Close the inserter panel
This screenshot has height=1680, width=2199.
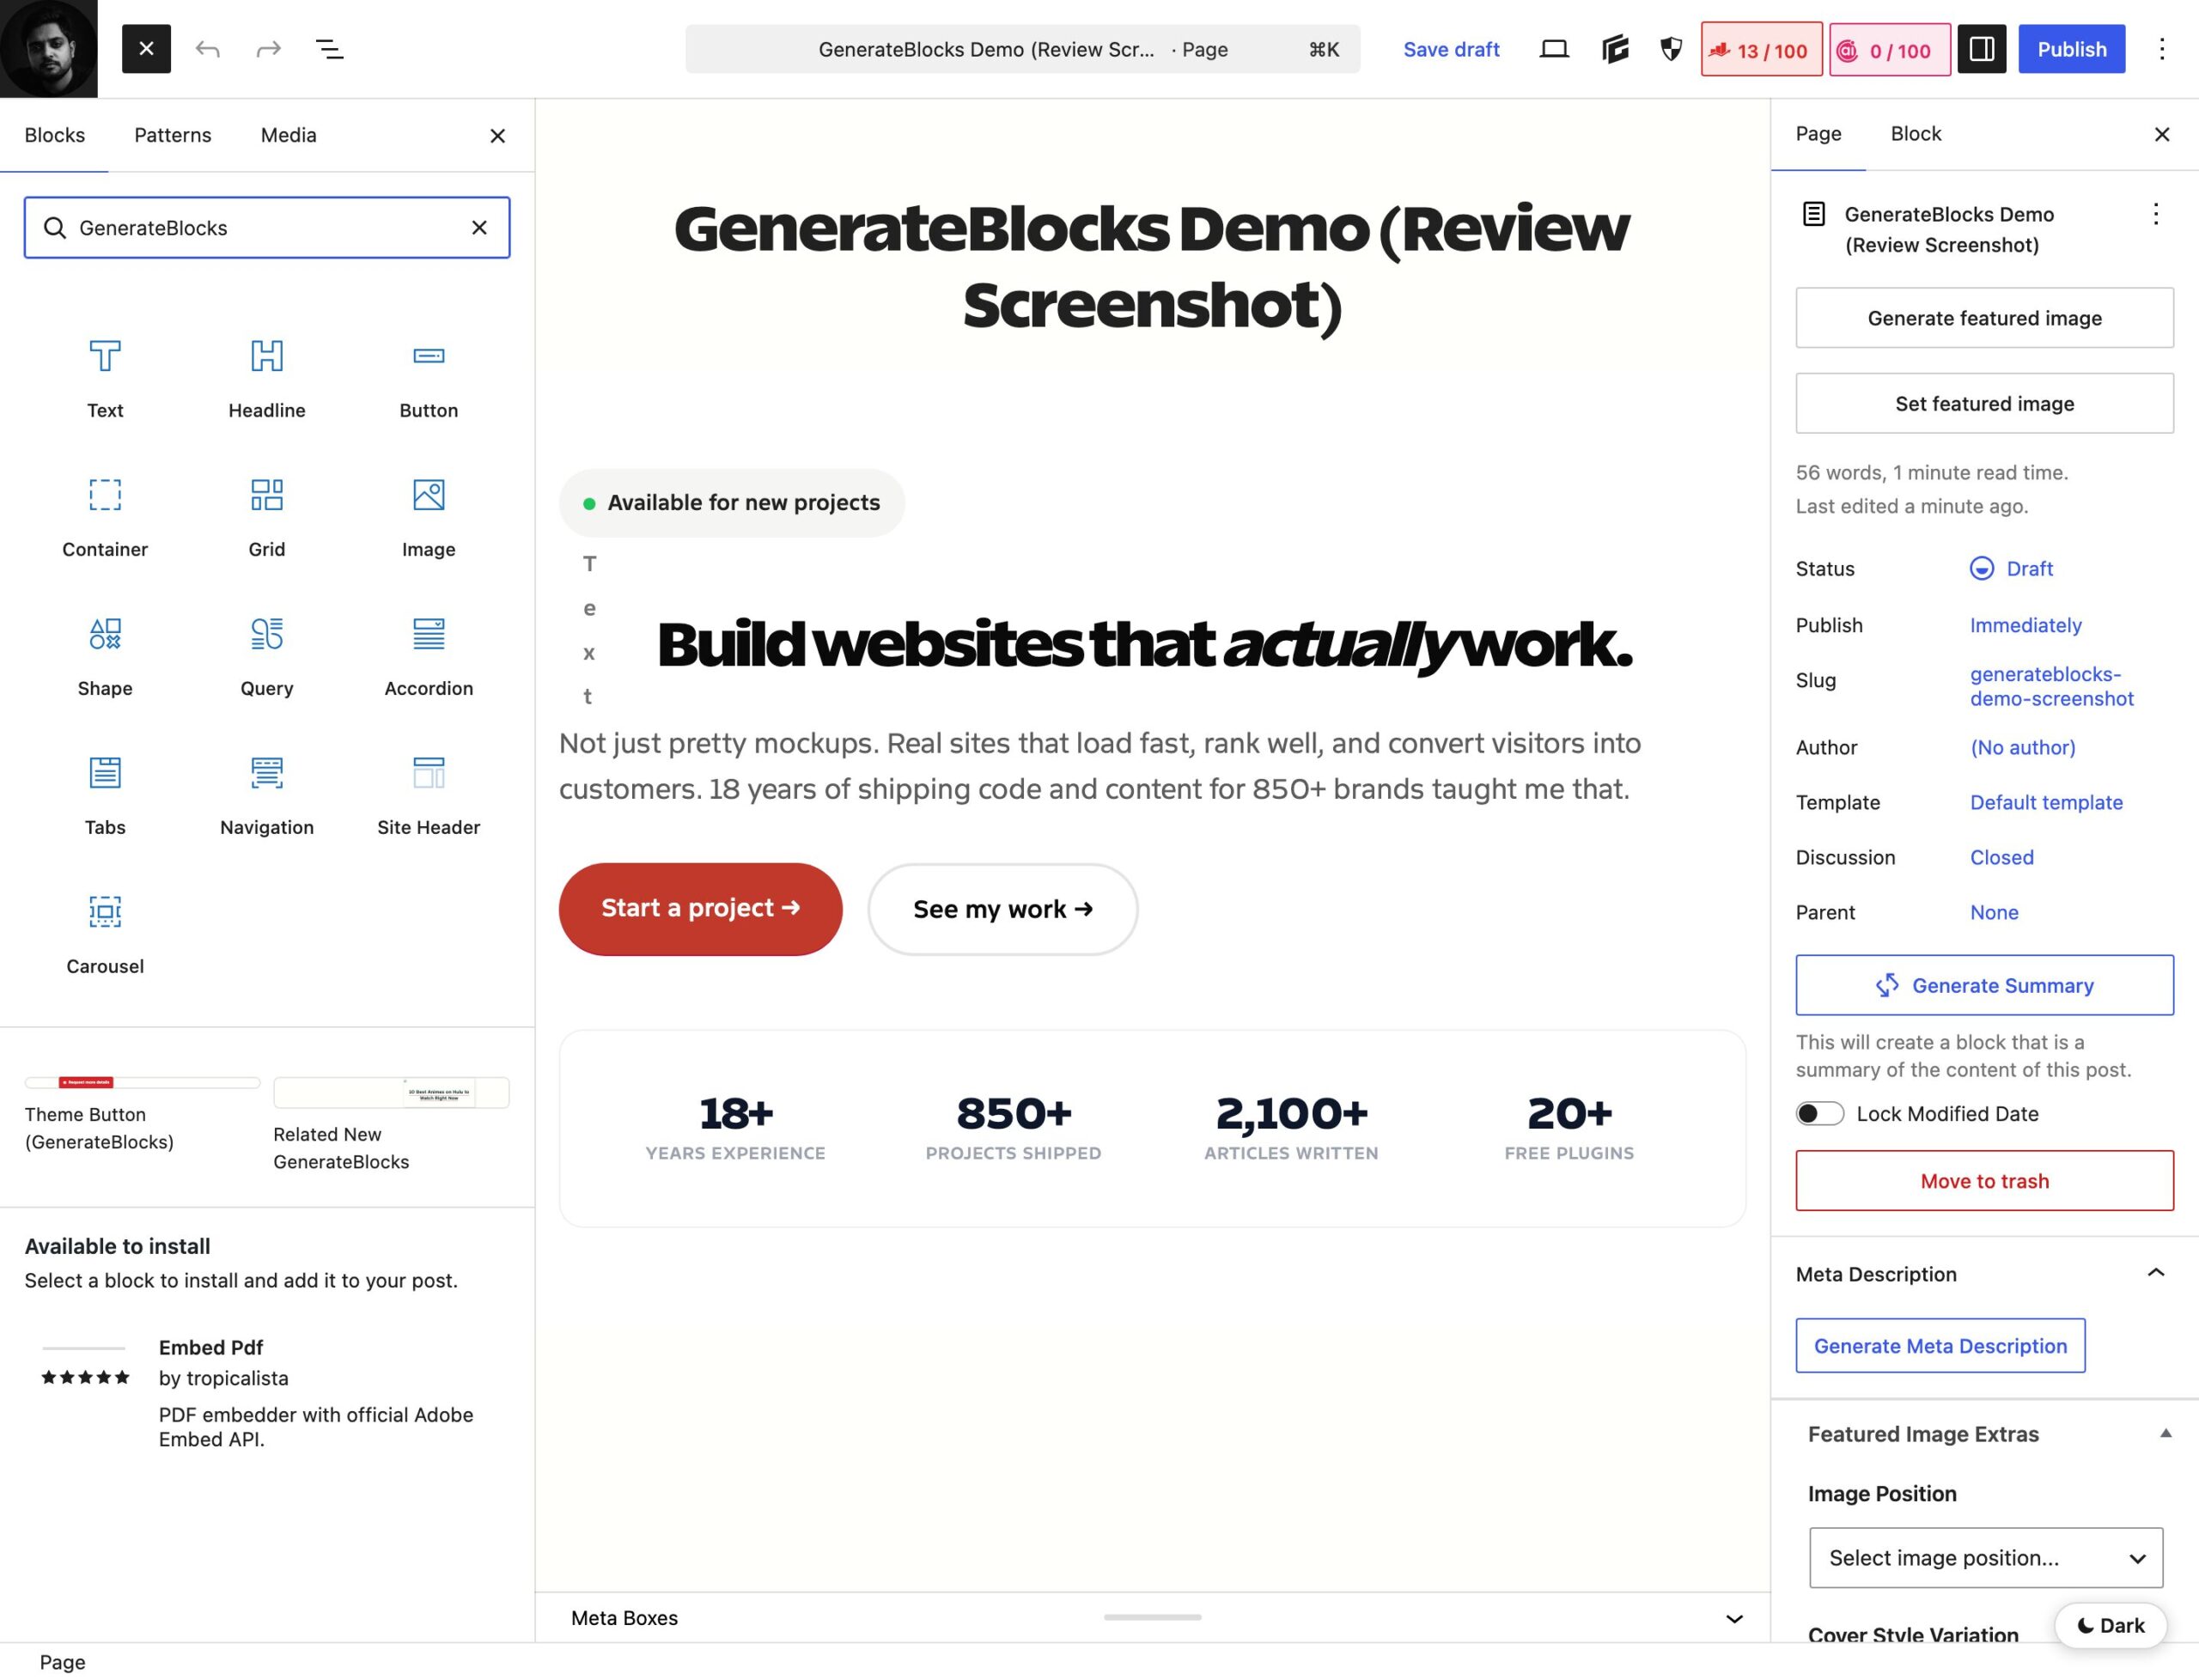pyautogui.click(x=497, y=136)
